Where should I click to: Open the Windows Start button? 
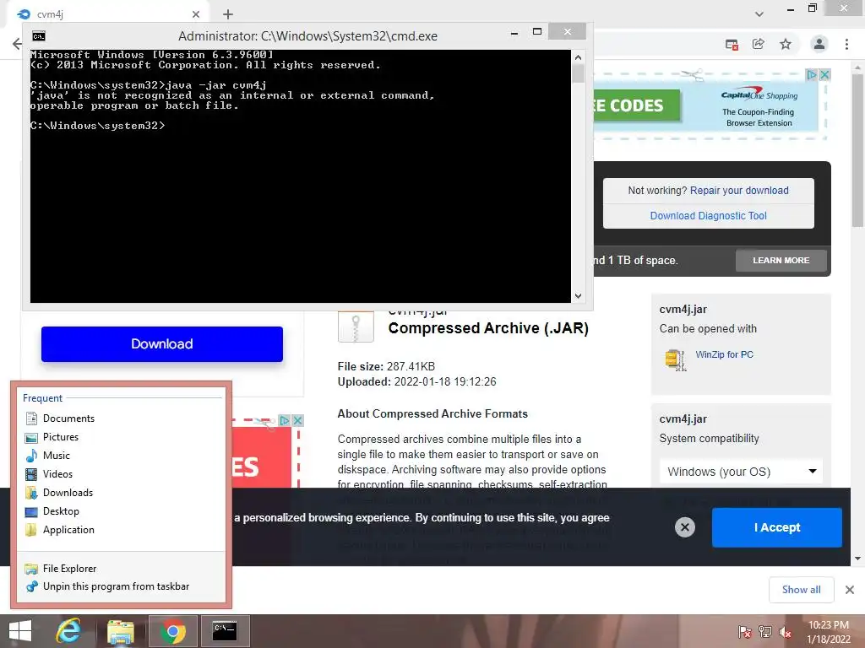coord(20,631)
